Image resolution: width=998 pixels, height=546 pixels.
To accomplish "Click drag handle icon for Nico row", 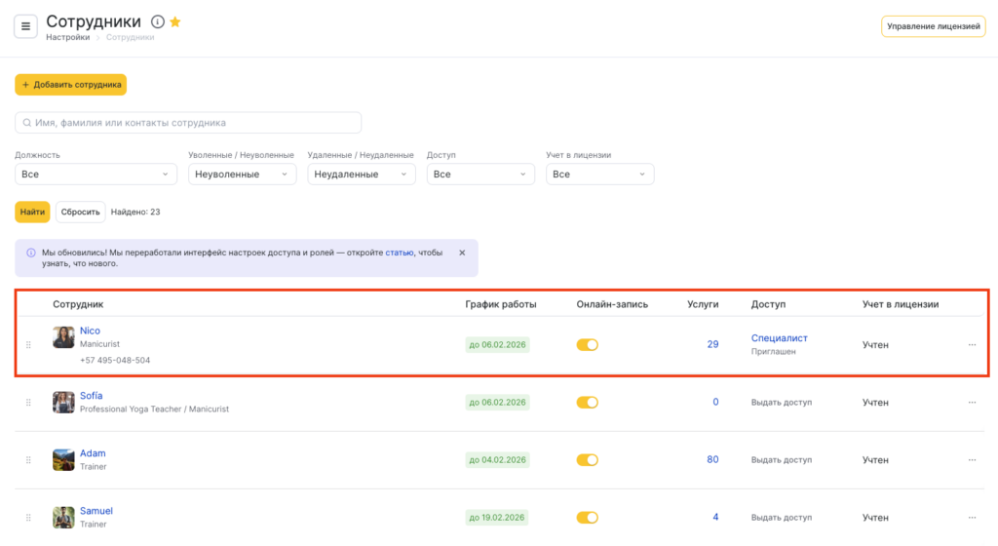I will [x=28, y=344].
